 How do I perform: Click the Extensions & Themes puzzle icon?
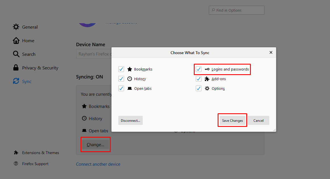click(x=16, y=153)
